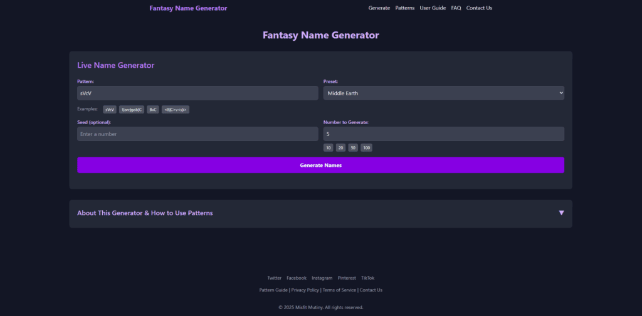Go to User Guide in the navbar

click(433, 8)
